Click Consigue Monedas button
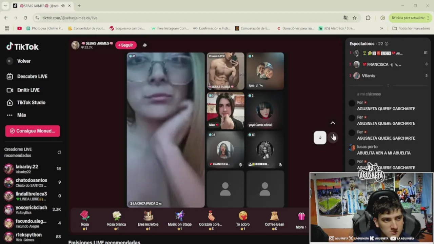Screen dimensions: 434x244 click(x=33, y=131)
